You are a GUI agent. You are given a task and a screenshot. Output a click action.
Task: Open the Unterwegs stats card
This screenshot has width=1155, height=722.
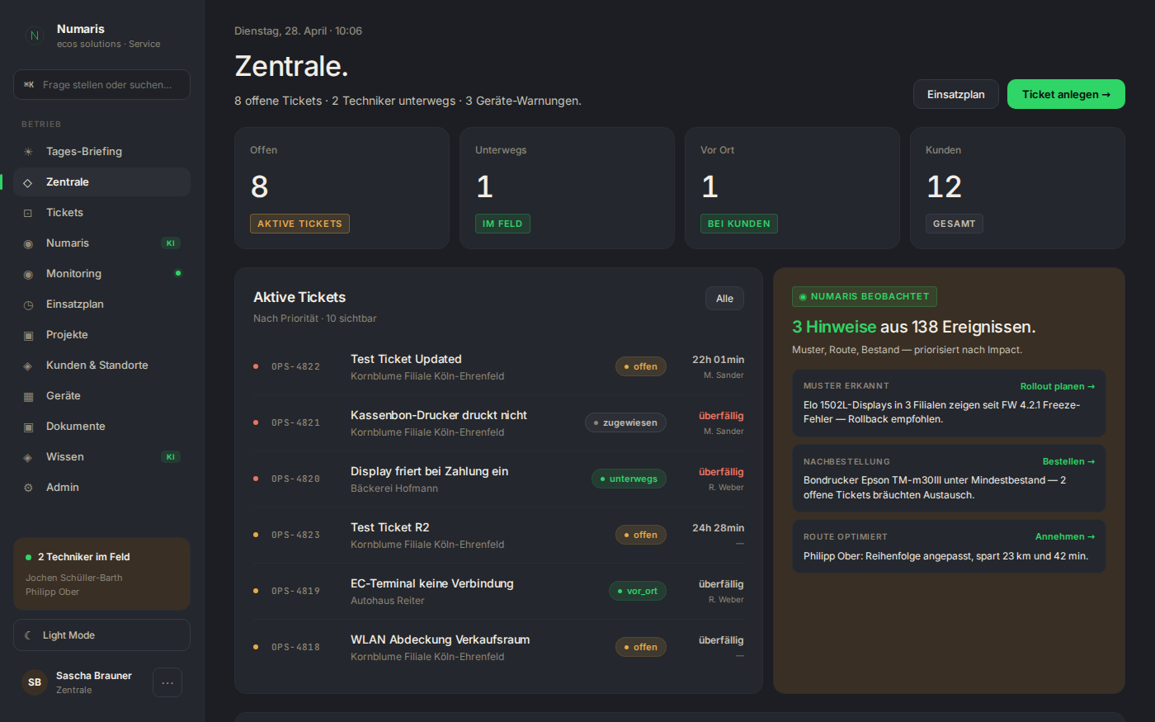click(x=567, y=188)
